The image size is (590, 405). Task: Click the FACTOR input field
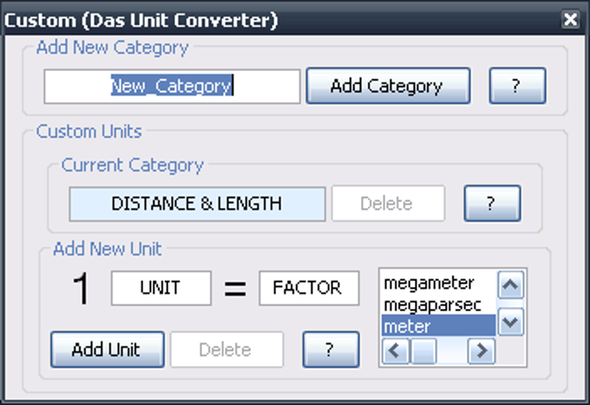click(309, 289)
